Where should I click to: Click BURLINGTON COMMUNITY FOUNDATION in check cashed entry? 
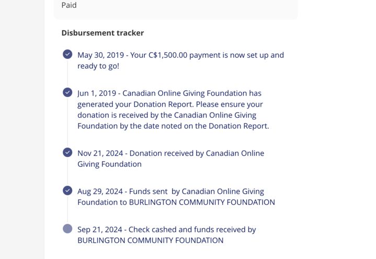pyautogui.click(x=151, y=240)
